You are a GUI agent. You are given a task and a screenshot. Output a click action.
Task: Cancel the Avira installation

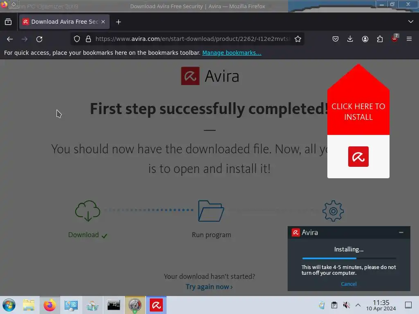(x=349, y=284)
